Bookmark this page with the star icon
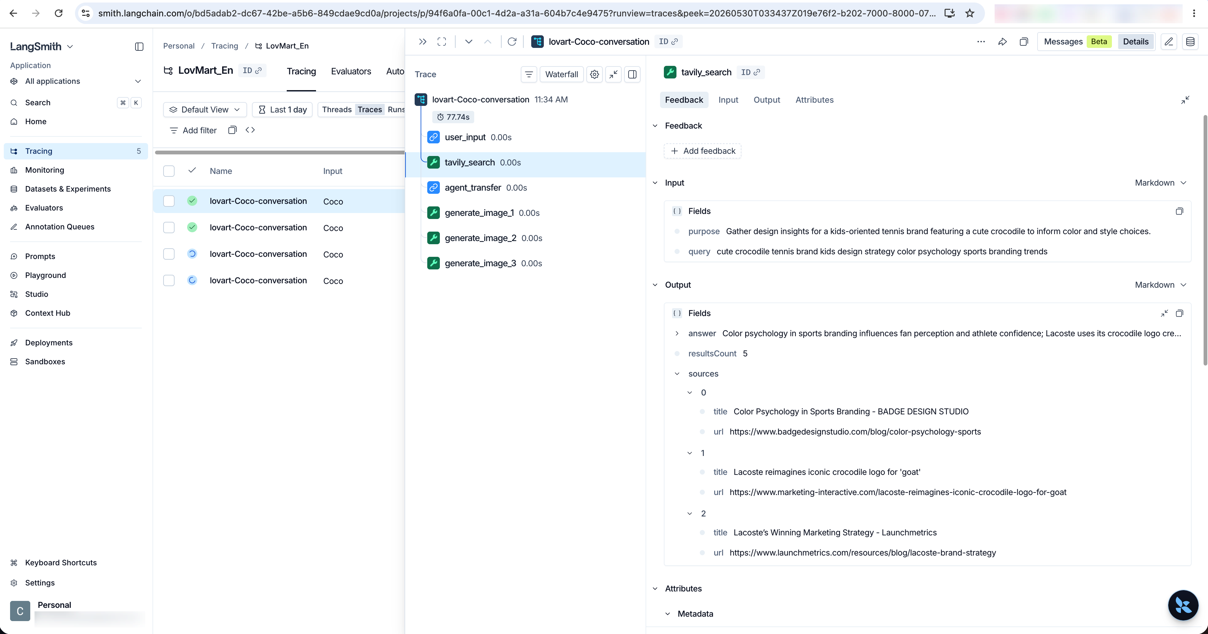This screenshot has height=634, width=1208. (970, 13)
